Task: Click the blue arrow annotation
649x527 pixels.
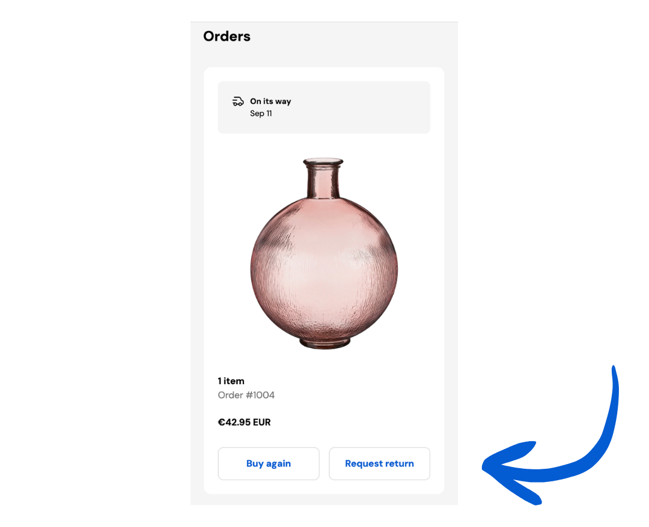Action: coord(550,435)
